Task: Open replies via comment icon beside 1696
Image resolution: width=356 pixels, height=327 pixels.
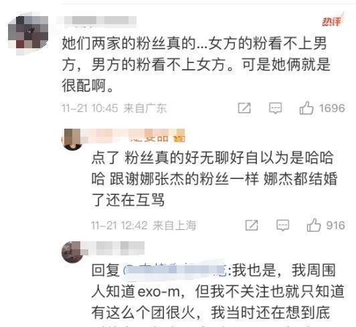Action: coord(276,108)
